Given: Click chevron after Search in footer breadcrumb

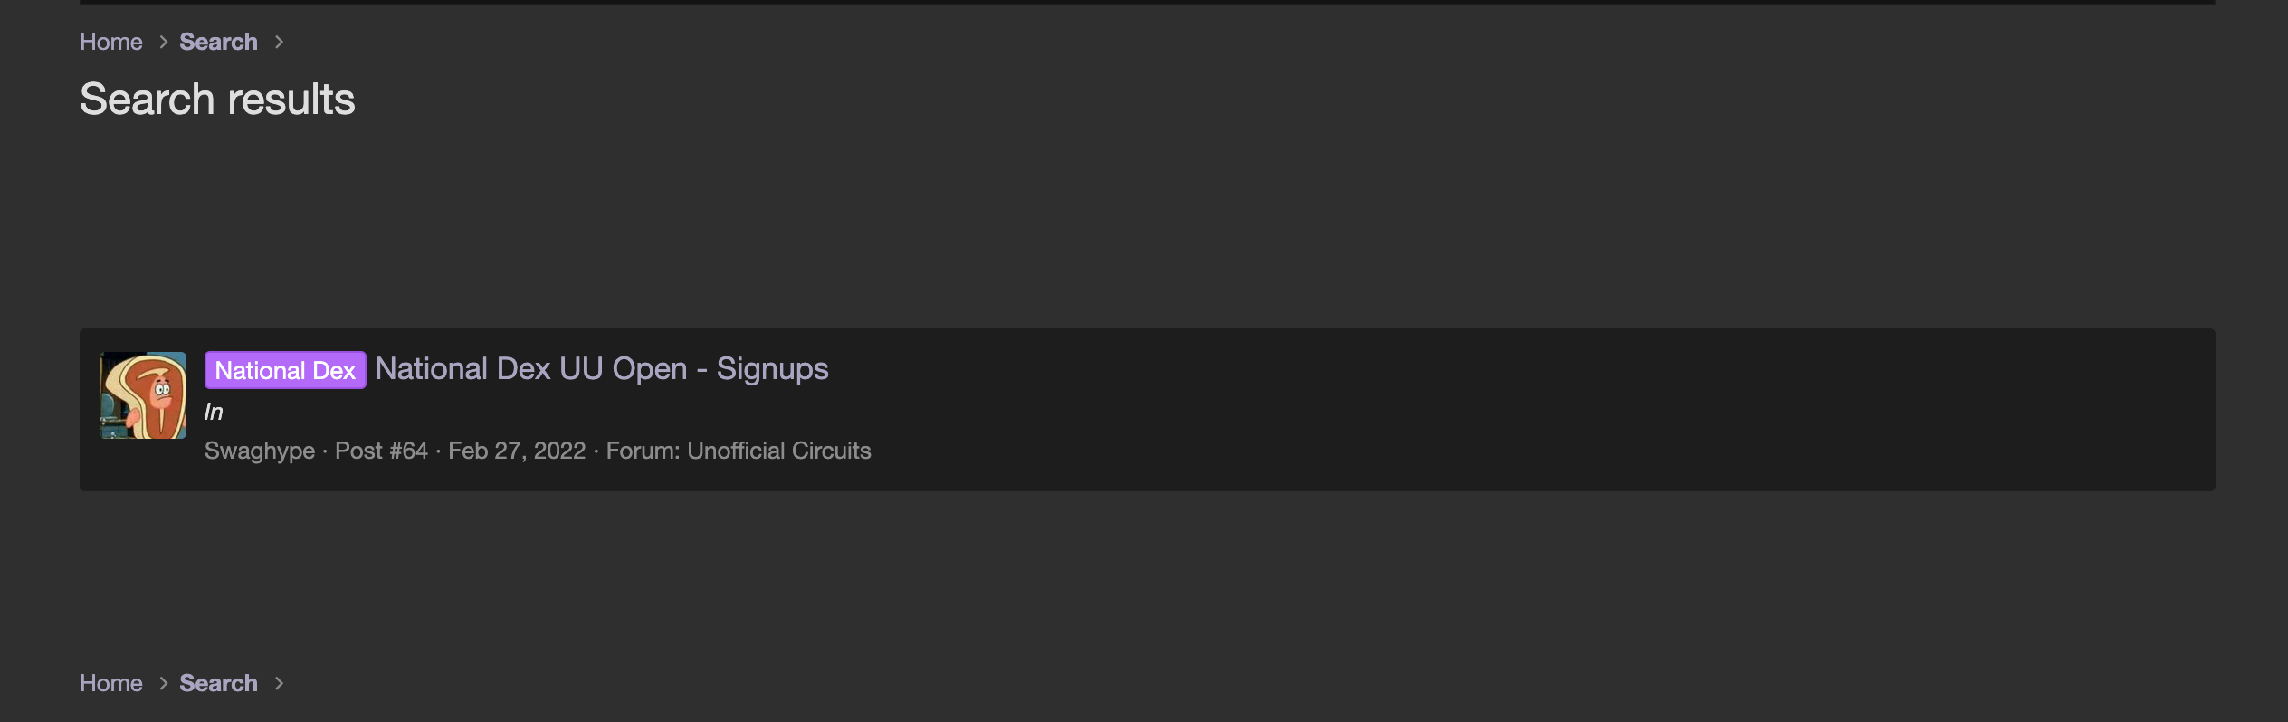Looking at the screenshot, I should (279, 683).
